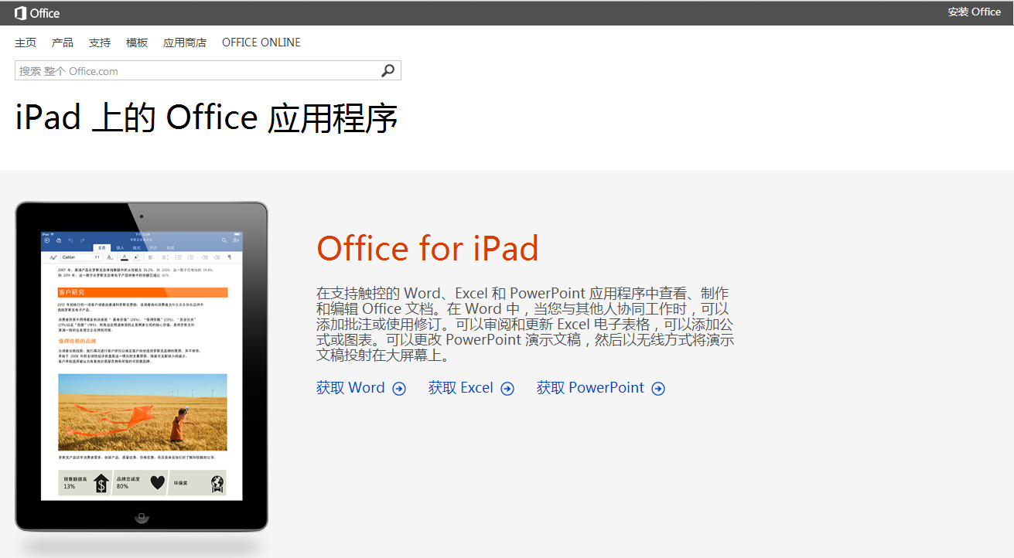Open the OFFICE ONLINE menu item
The height and width of the screenshot is (558, 1014).
coord(261,43)
